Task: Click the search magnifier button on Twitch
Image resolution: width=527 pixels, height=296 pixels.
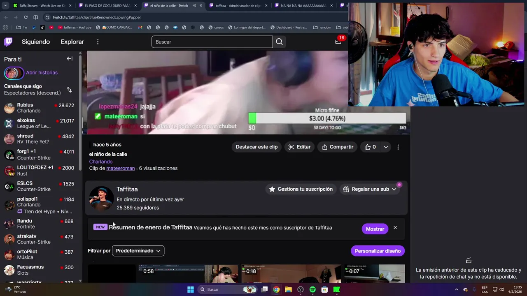Action: pos(279,42)
